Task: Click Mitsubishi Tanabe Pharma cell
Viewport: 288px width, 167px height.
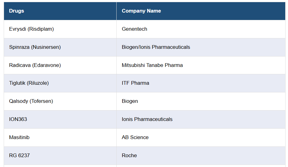Action: [152, 65]
